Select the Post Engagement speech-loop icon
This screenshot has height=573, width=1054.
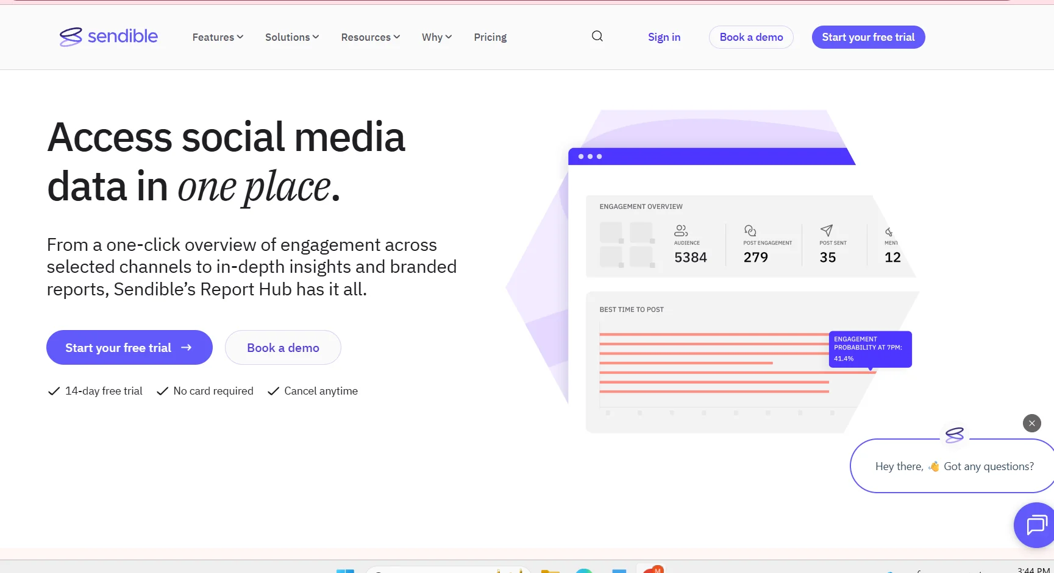click(x=749, y=231)
